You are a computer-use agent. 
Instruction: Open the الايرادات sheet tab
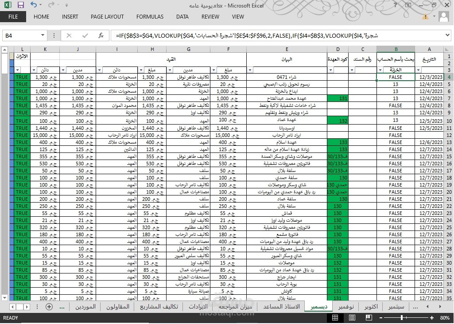[198, 307]
